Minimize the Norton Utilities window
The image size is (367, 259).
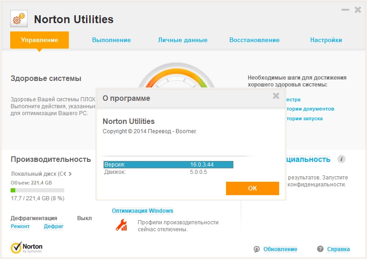[345, 10]
